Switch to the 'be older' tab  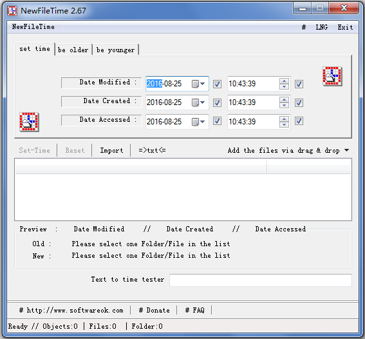(73, 50)
